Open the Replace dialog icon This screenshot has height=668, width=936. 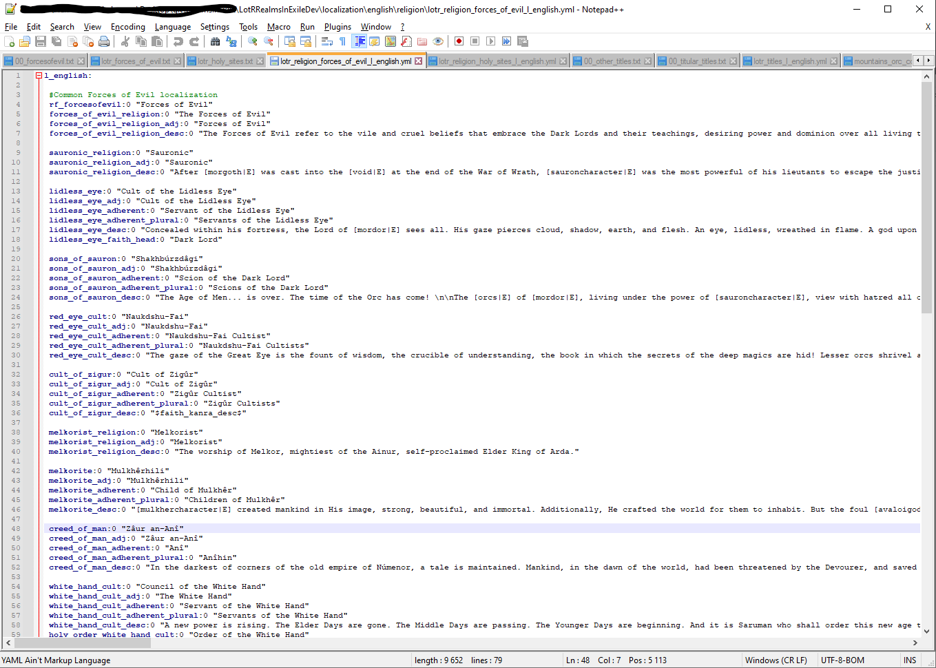[x=231, y=42]
